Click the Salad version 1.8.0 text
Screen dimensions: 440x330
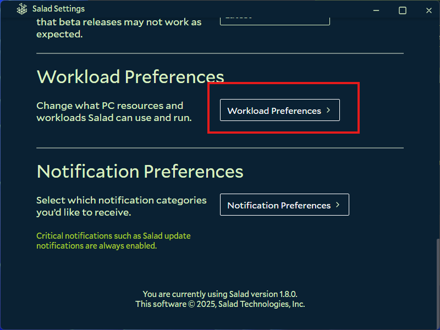(220, 294)
